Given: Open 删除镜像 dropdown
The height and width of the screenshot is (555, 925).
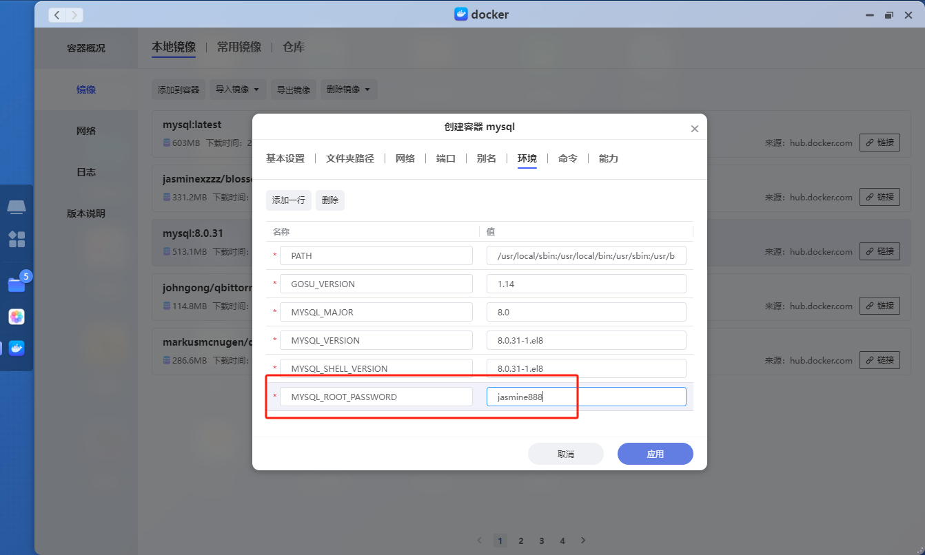Looking at the screenshot, I should click(349, 90).
